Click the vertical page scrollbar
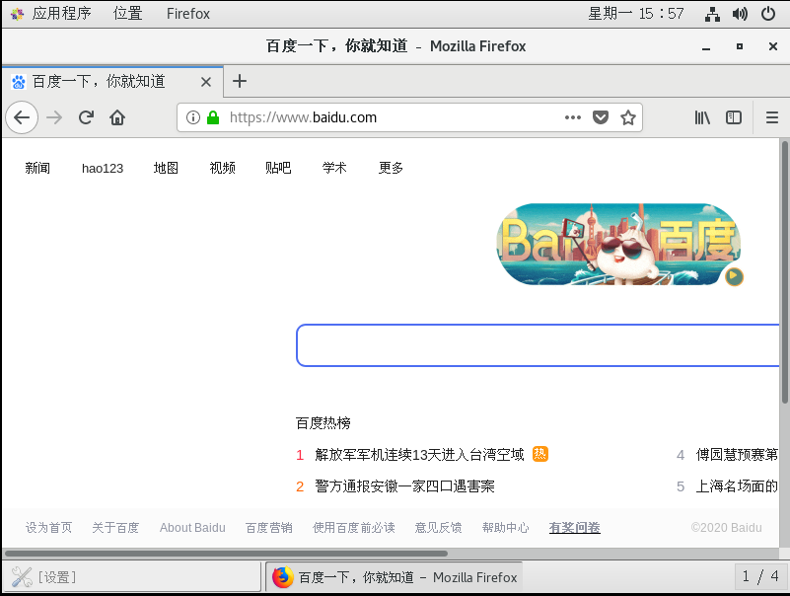This screenshot has height=596, width=790. pyautogui.click(x=784, y=272)
